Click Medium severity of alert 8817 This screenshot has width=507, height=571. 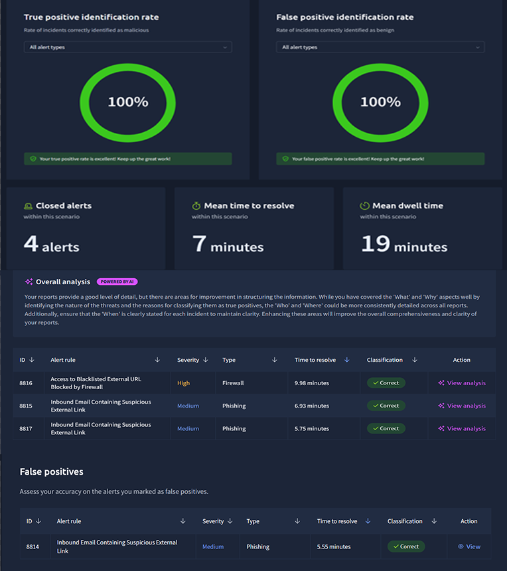[188, 429]
